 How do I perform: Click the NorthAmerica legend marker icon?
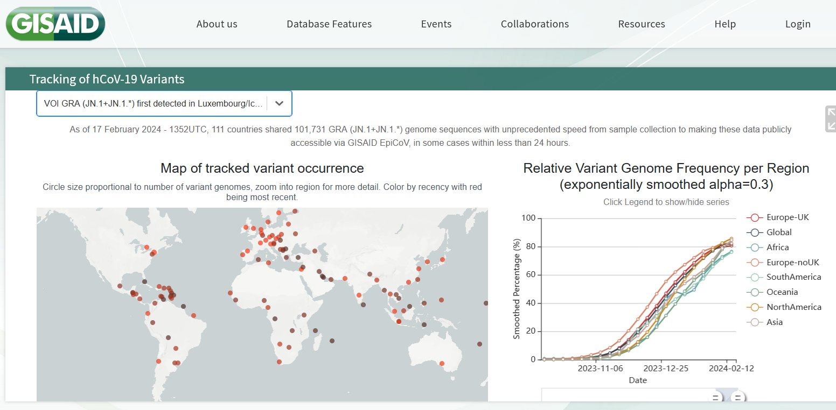tap(755, 307)
